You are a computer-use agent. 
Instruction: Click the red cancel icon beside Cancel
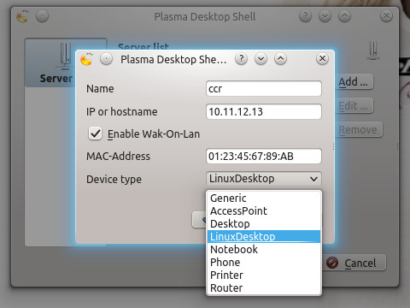coord(332,263)
